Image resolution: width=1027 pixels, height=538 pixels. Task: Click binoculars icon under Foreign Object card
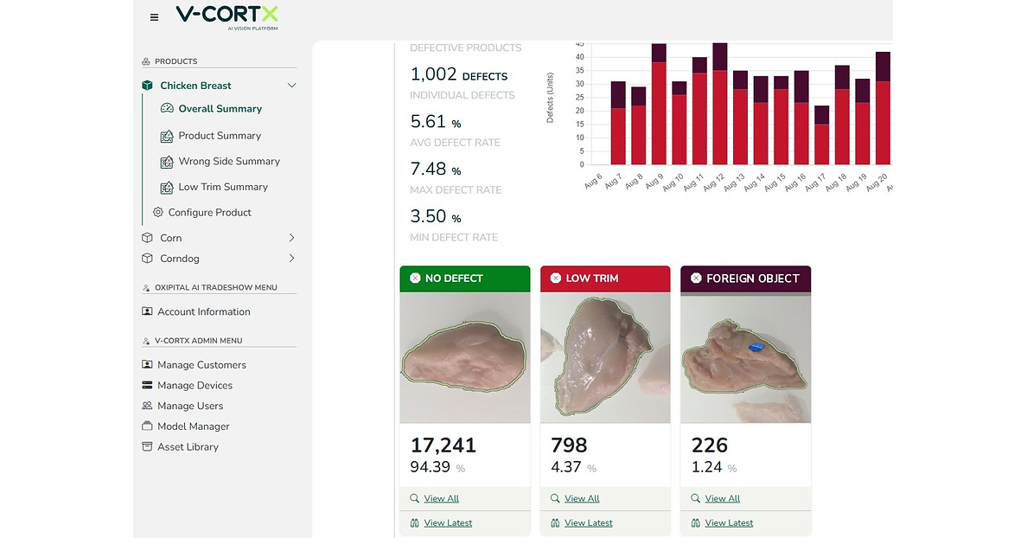coord(696,523)
